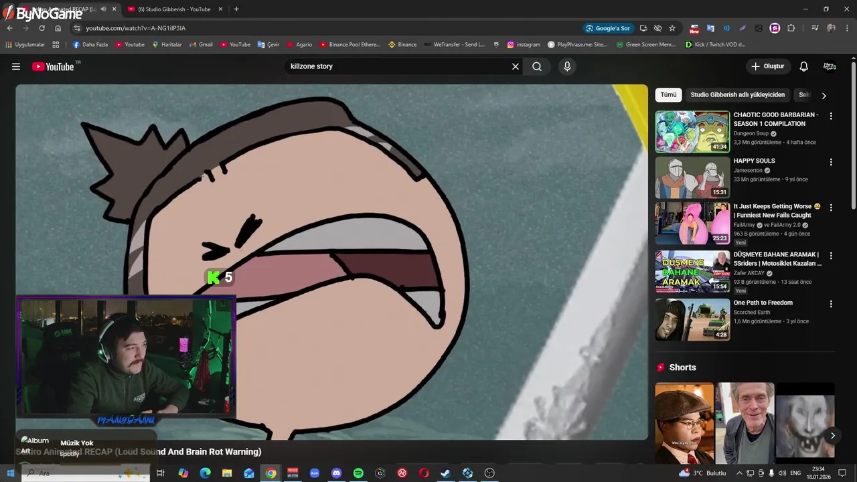Screen dimensions: 857x482
Task: Open File Explorer from the taskbar
Action: click(227, 473)
